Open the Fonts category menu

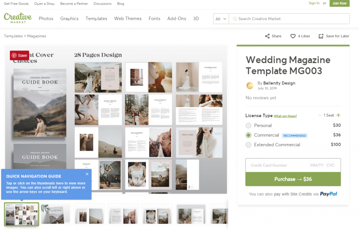pyautogui.click(x=154, y=19)
